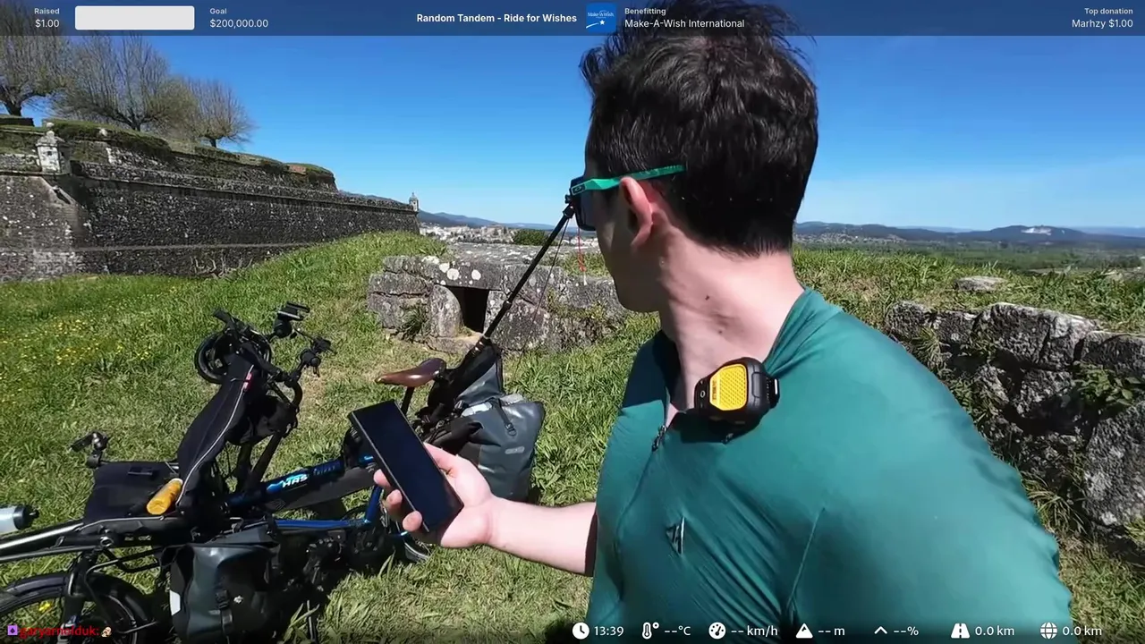Click the gradient chevron icon beside percent

point(880,631)
